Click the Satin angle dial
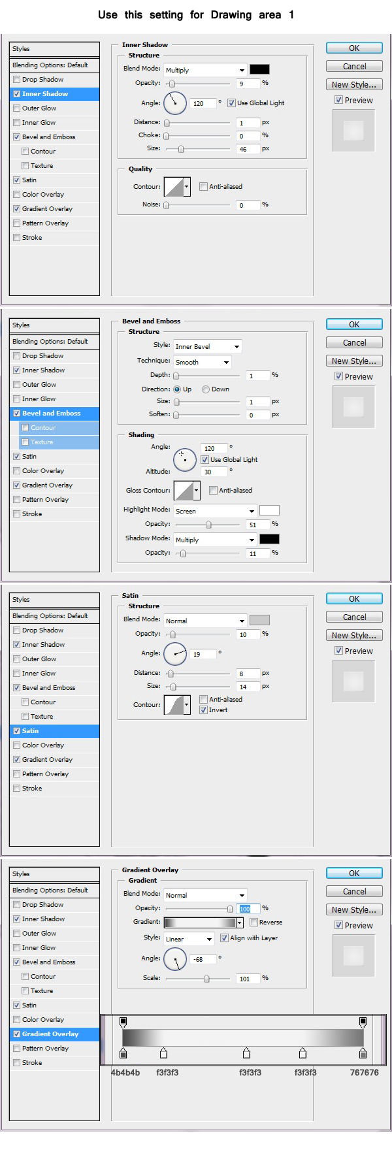 click(x=175, y=653)
